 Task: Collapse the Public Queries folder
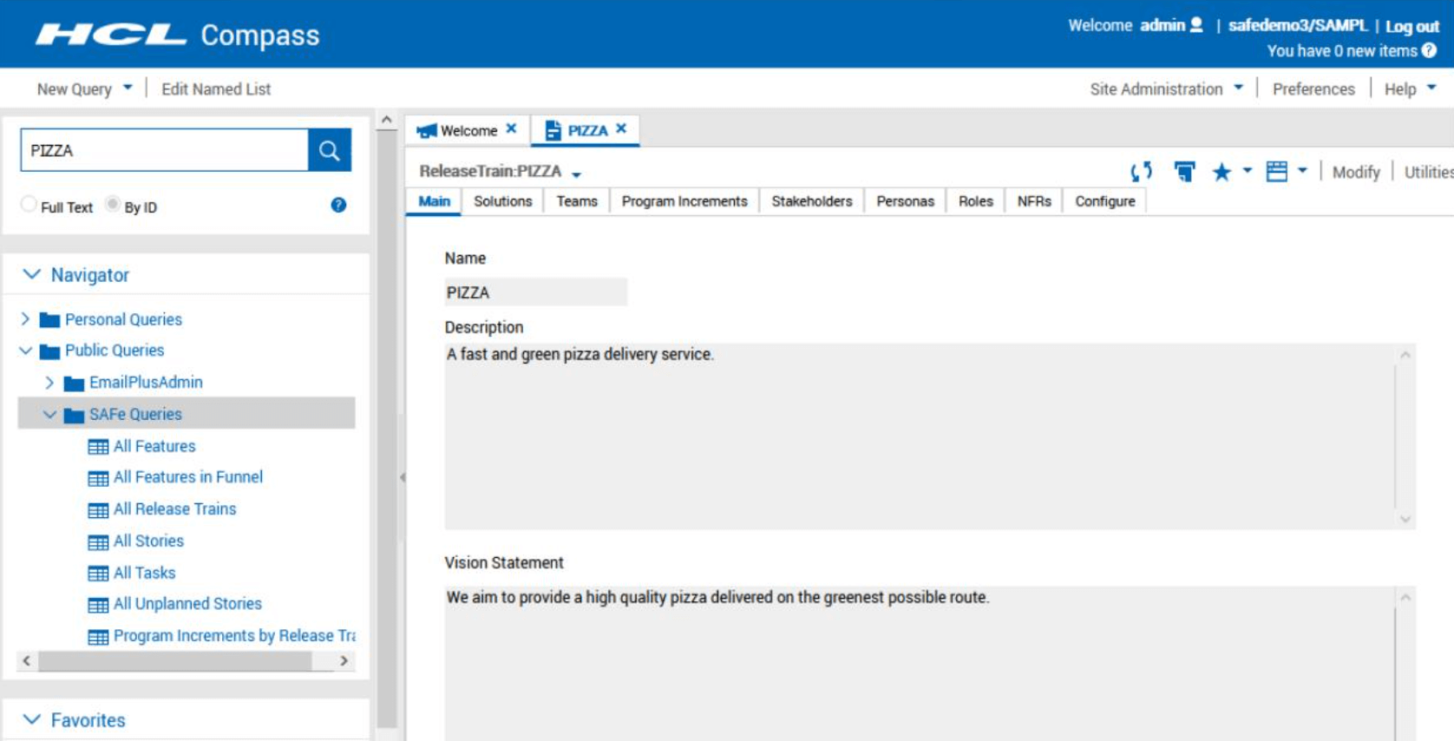(26, 351)
